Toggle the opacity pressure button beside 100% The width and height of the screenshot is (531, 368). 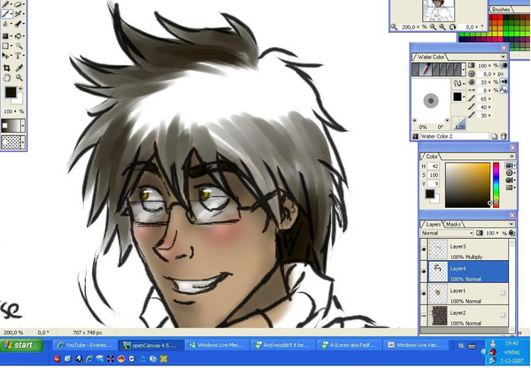point(504,65)
